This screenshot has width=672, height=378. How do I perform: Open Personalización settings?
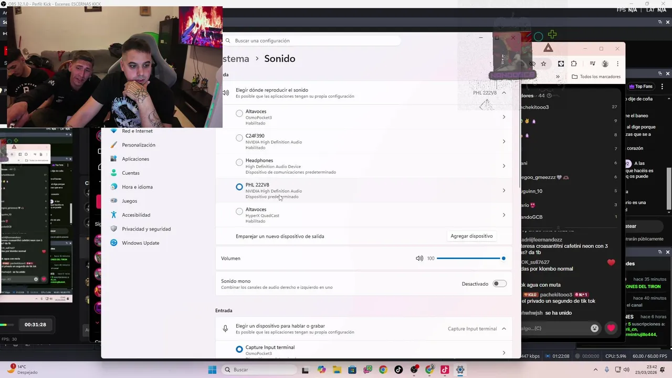click(139, 145)
